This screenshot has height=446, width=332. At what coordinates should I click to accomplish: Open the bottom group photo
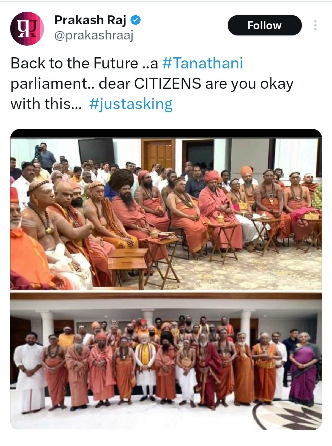tap(166, 361)
